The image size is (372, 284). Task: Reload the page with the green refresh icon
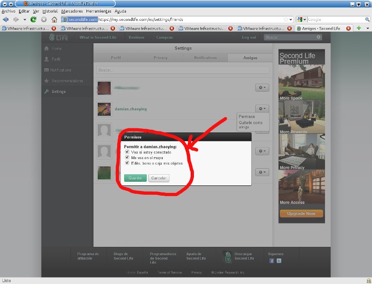(33, 20)
